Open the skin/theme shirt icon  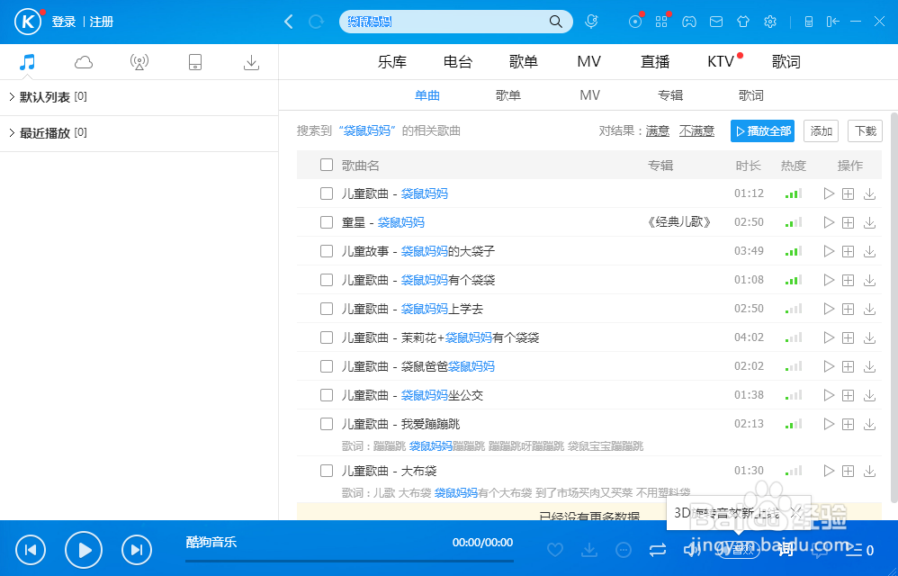click(743, 21)
